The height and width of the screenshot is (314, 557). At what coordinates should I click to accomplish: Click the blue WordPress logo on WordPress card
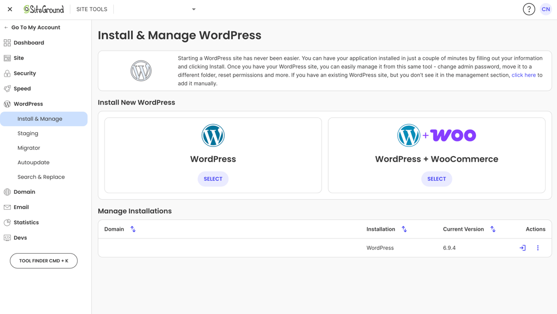213,136
